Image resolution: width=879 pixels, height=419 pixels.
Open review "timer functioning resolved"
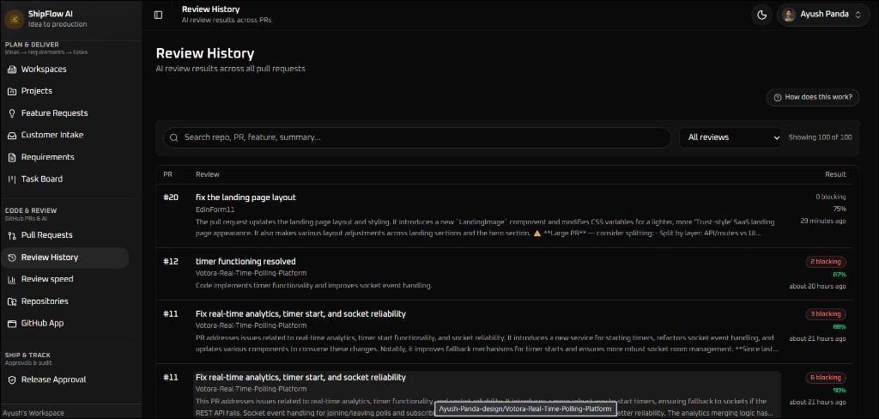click(x=246, y=261)
